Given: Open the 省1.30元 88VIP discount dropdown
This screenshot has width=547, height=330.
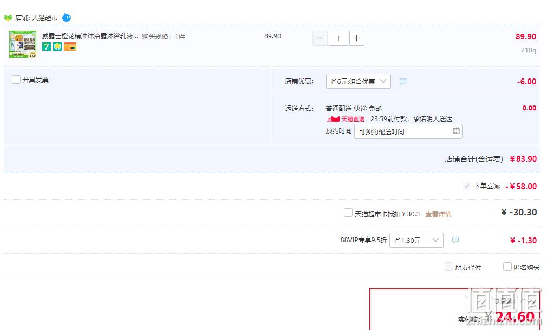Looking at the screenshot, I should coord(416,240).
